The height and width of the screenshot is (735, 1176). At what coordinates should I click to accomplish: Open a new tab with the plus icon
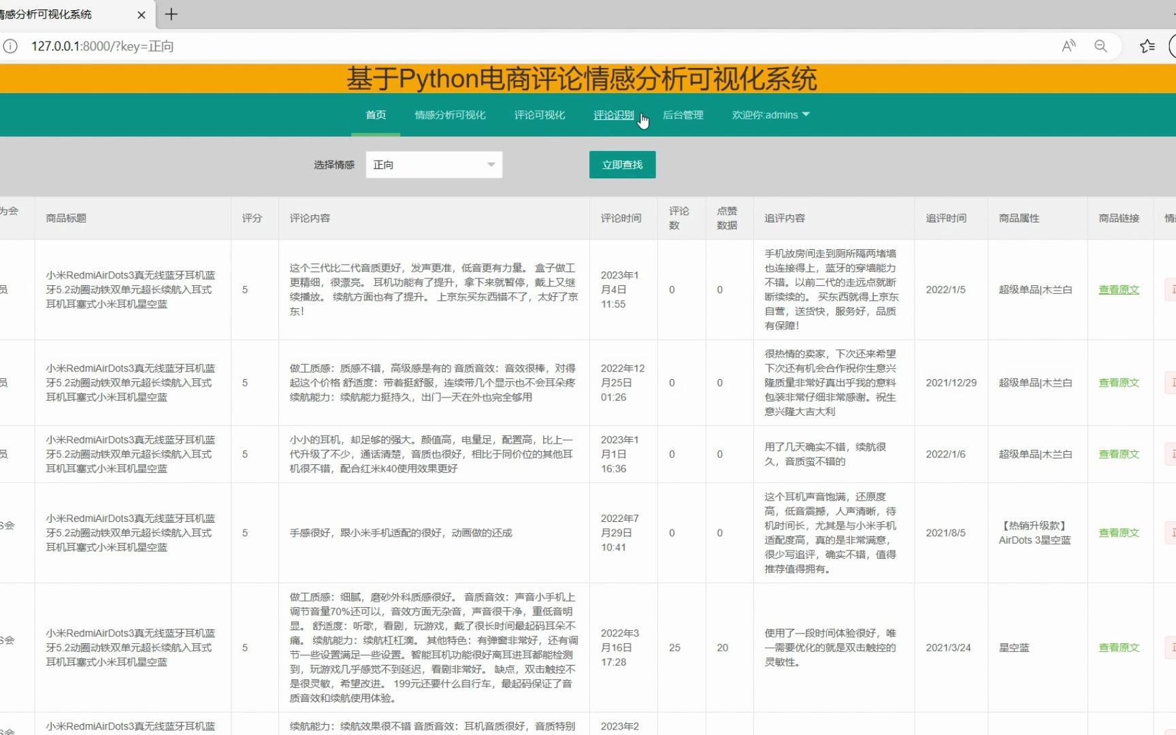tap(171, 14)
